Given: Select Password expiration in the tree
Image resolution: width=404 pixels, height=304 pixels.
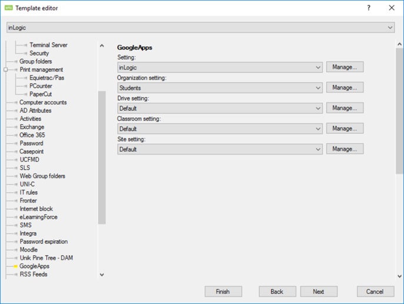Looking at the screenshot, I should click(44, 242).
